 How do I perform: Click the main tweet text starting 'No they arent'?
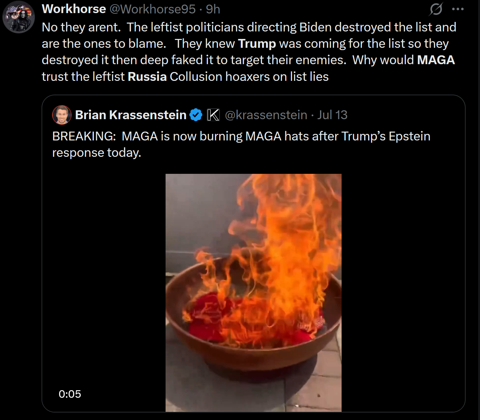click(x=249, y=52)
